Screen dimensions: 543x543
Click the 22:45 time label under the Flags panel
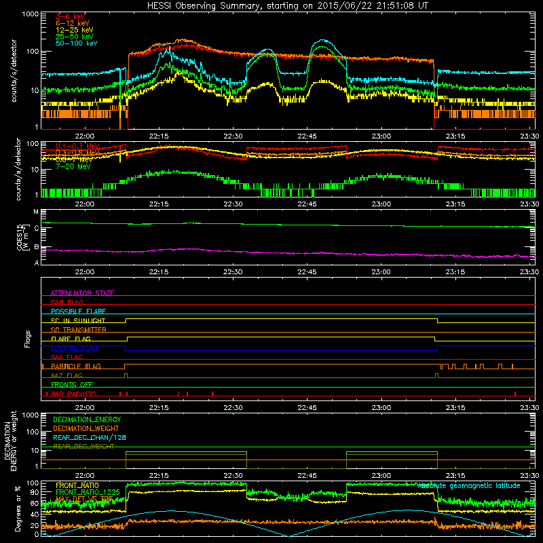(x=307, y=408)
